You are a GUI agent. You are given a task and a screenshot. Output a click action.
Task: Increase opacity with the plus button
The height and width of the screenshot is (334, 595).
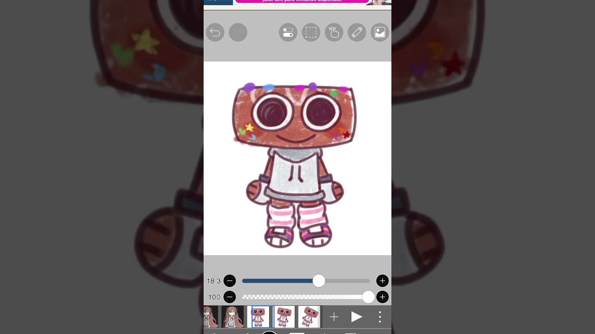(382, 297)
